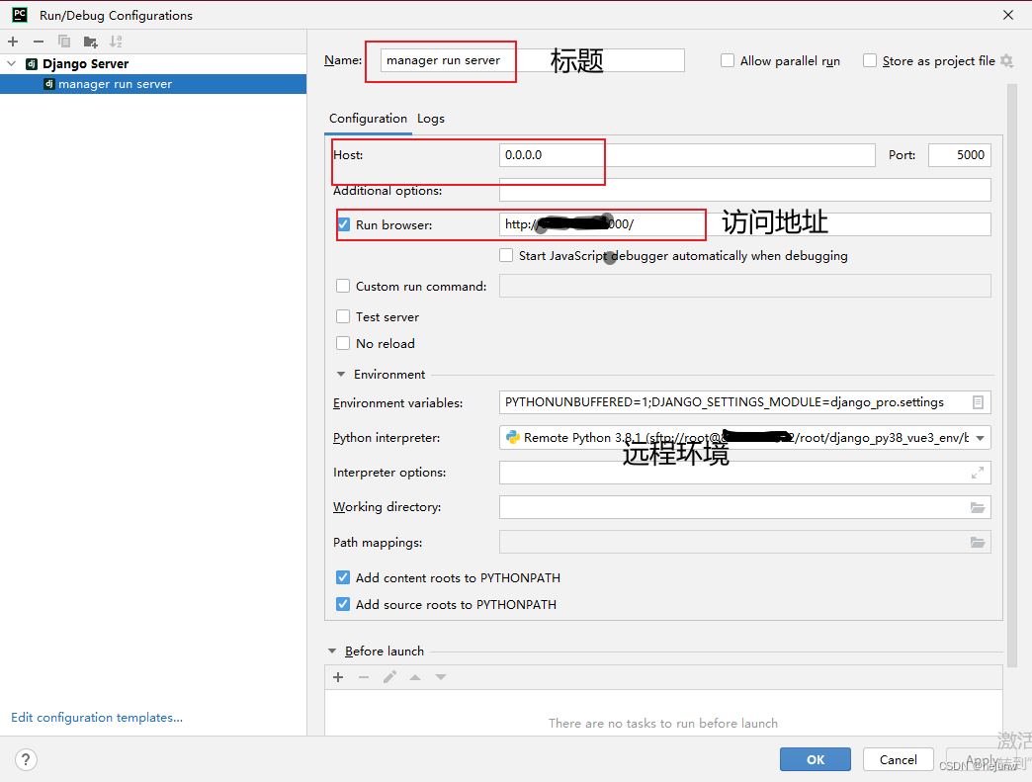Open Edit configuration templates link

pos(97,718)
